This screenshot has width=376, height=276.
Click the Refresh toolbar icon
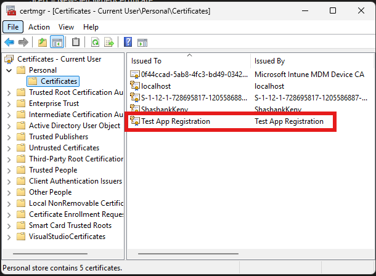click(x=95, y=42)
